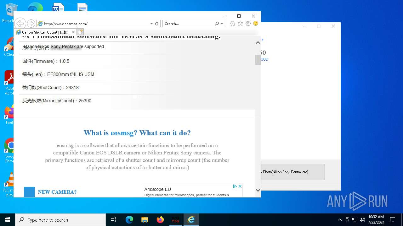Image resolution: width=403 pixels, height=226 pixels.
Task: Open the address bar autocomplete dropdown arrow
Action: (x=151, y=24)
